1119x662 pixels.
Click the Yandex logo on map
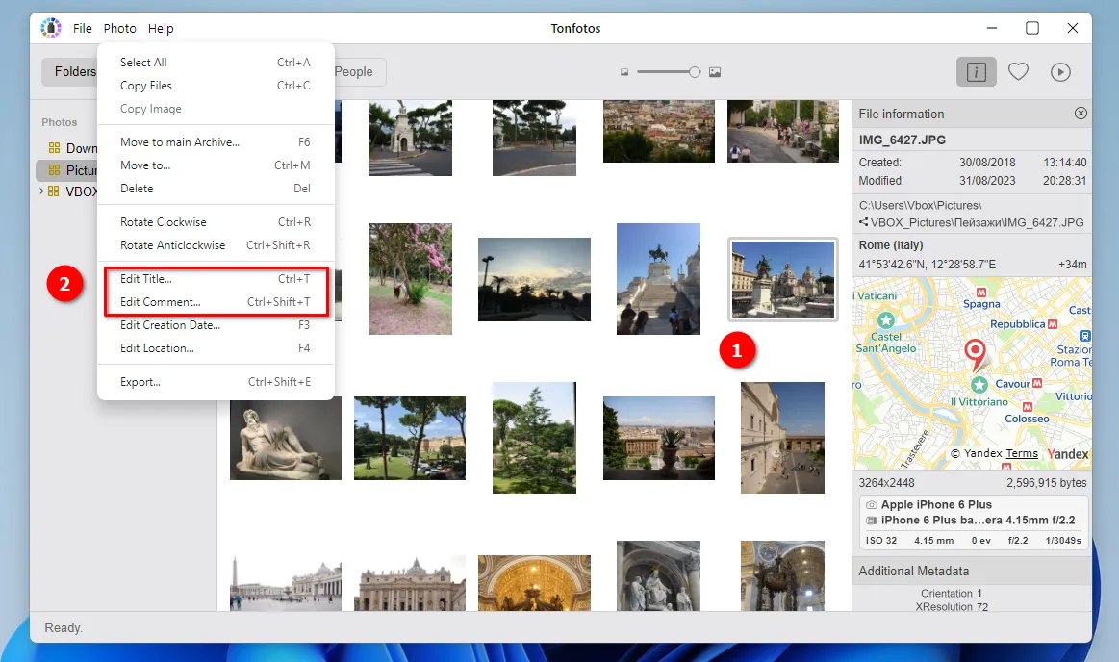pyautogui.click(x=1068, y=454)
